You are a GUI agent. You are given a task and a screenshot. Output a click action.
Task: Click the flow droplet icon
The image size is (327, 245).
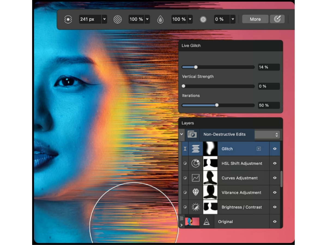pos(161,19)
